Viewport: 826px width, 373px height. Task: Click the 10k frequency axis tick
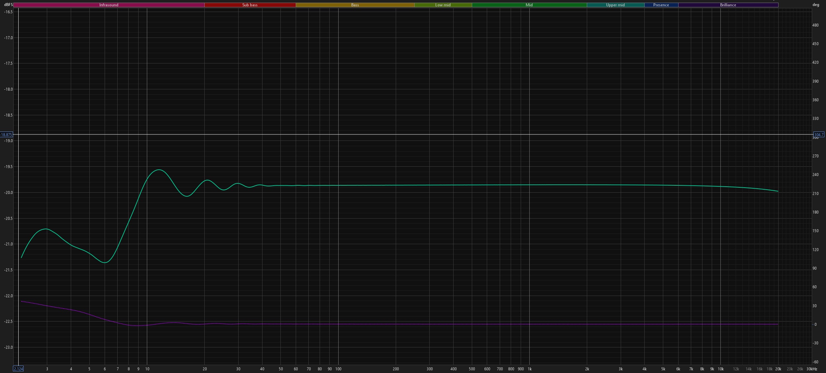721,369
